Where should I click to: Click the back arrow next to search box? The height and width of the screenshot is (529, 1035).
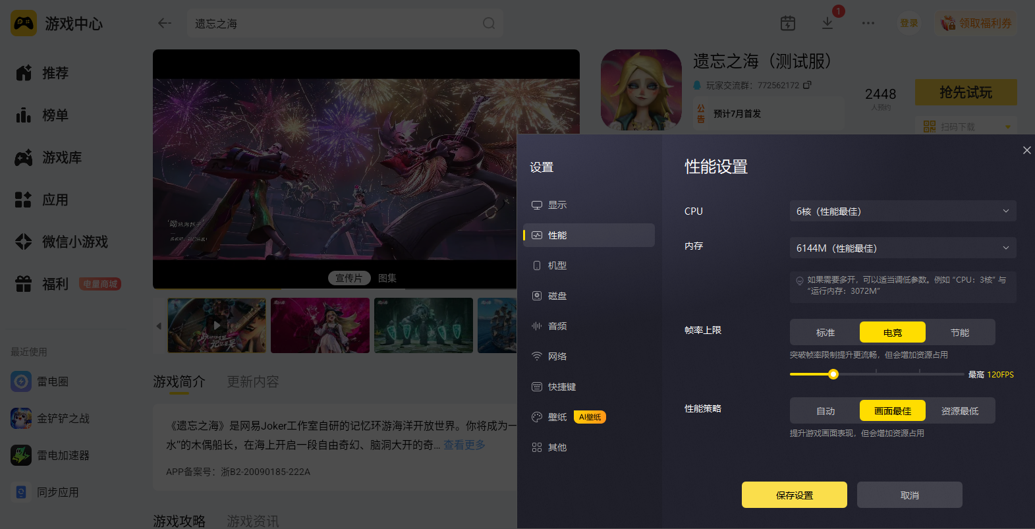(165, 23)
